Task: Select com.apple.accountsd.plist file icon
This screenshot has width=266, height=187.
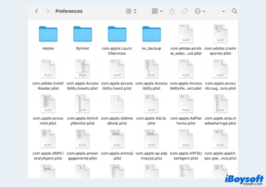Action: [48, 104]
